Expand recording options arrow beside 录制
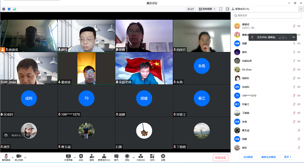 tap(134, 157)
